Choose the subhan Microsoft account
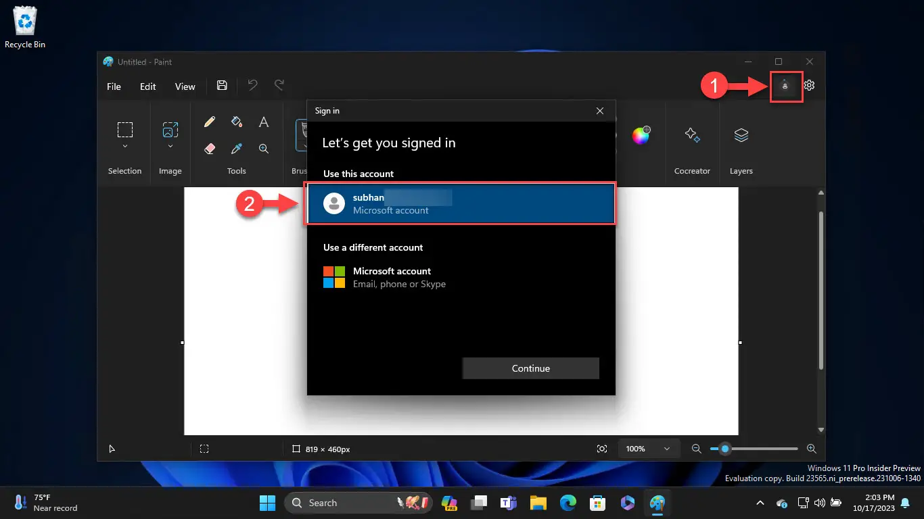The height and width of the screenshot is (519, 924). coord(461,203)
